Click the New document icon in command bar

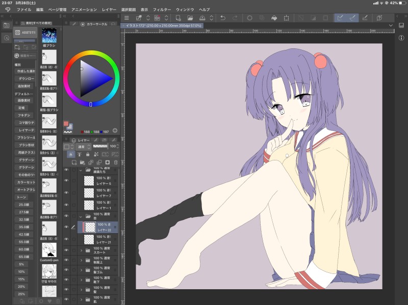(x=178, y=18)
